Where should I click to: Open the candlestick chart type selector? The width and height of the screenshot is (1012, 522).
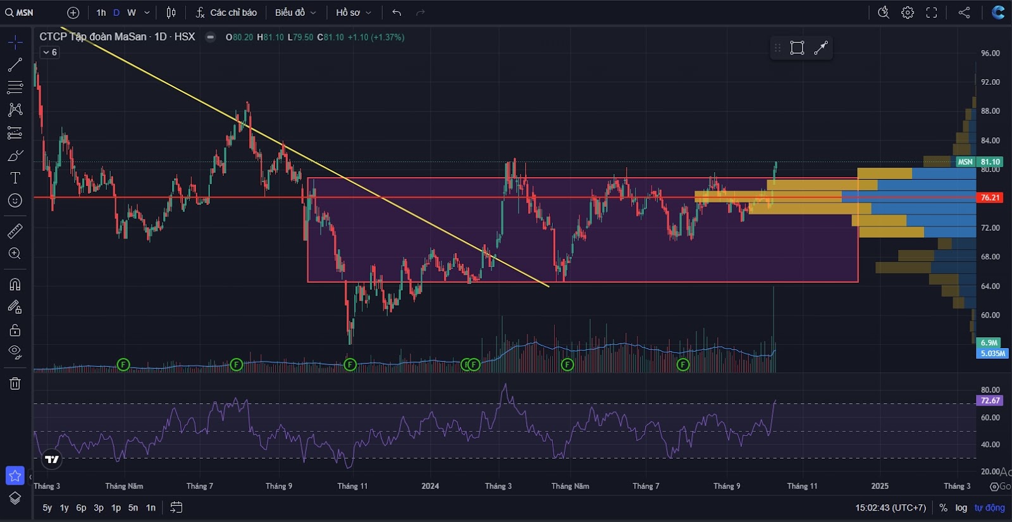pyautogui.click(x=171, y=13)
